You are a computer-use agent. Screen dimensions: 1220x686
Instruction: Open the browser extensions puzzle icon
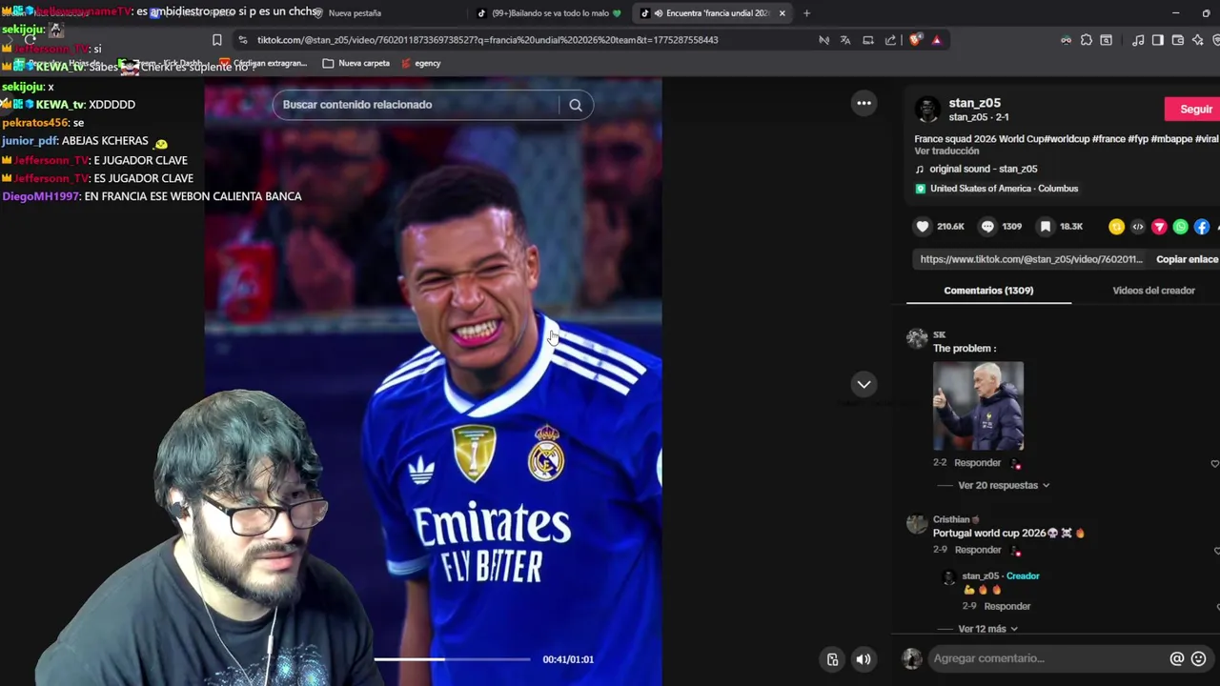1086,40
